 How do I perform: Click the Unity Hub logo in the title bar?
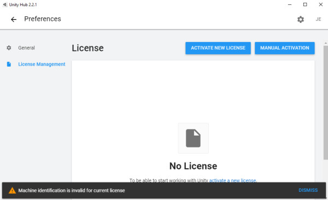(x=4, y=4)
